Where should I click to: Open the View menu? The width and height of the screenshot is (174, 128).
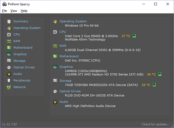pyautogui.click(x=14, y=11)
